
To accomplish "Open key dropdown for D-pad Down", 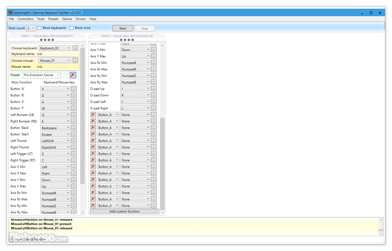I will click(135, 95).
